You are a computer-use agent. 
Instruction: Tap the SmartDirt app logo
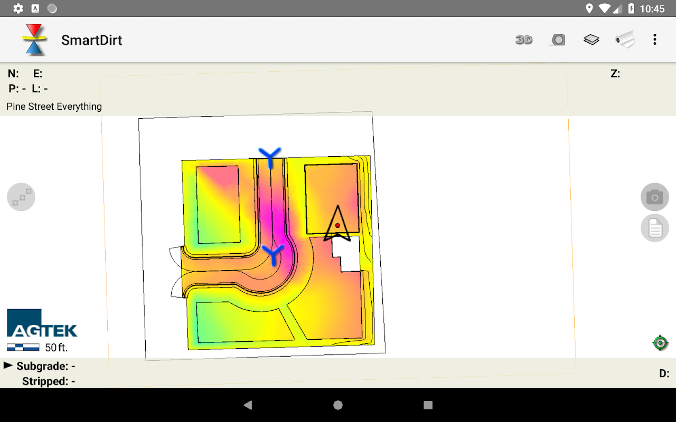pos(35,40)
